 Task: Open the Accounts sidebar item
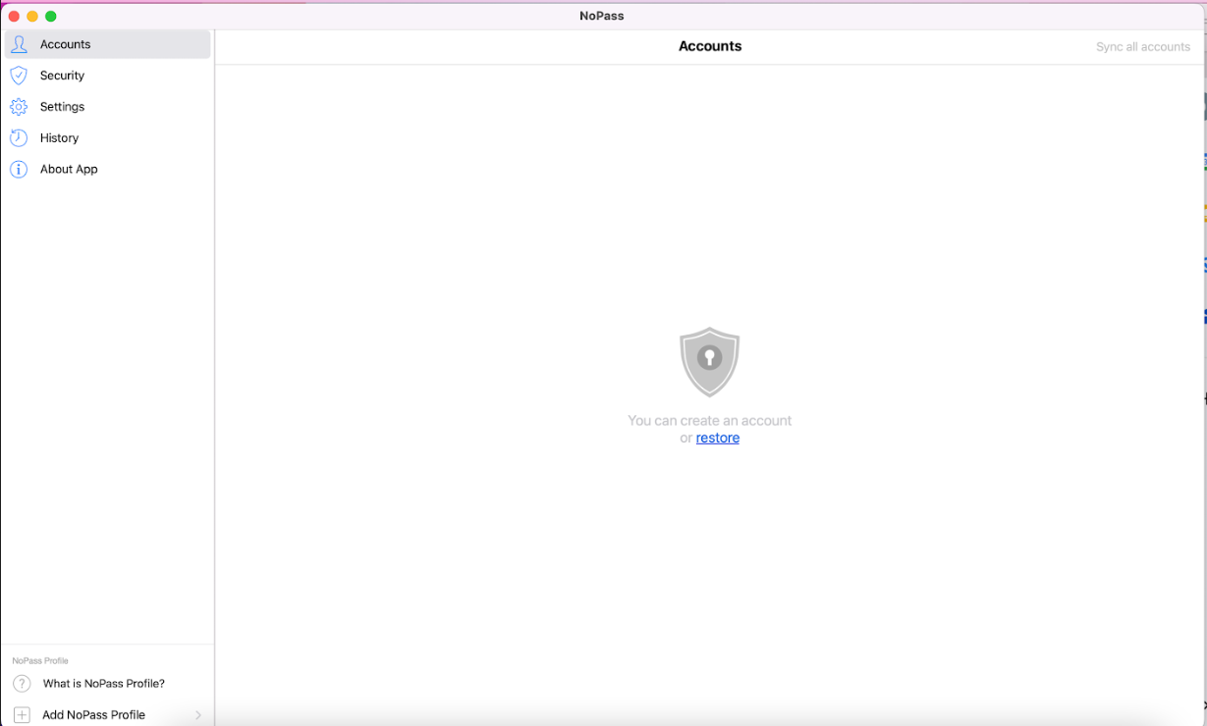click(107, 44)
